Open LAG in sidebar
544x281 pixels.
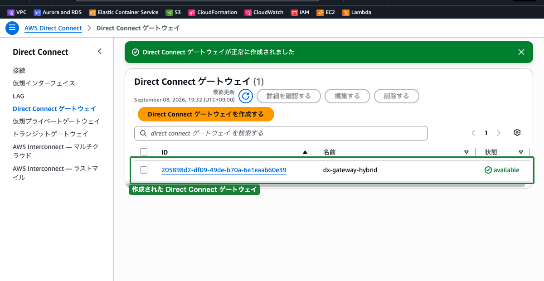[19, 96]
